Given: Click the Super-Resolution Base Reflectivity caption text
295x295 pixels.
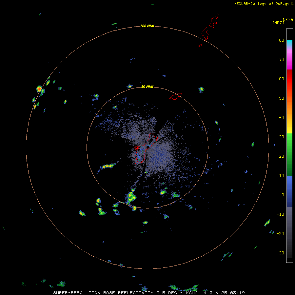Looking at the screenshot, I should [x=149, y=293].
